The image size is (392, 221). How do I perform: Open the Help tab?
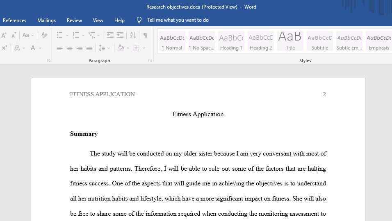click(x=119, y=20)
